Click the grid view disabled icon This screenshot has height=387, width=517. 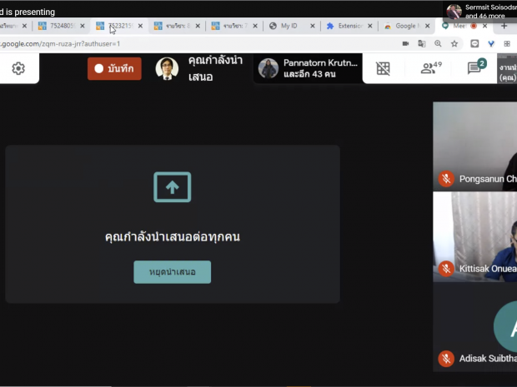[x=383, y=68]
